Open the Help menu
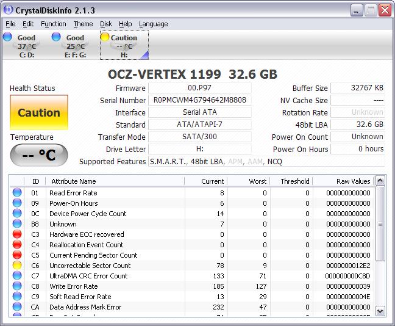 click(x=126, y=24)
